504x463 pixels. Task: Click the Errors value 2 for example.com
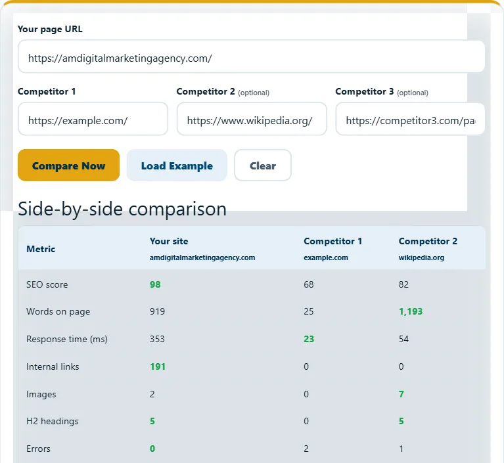[306, 449]
